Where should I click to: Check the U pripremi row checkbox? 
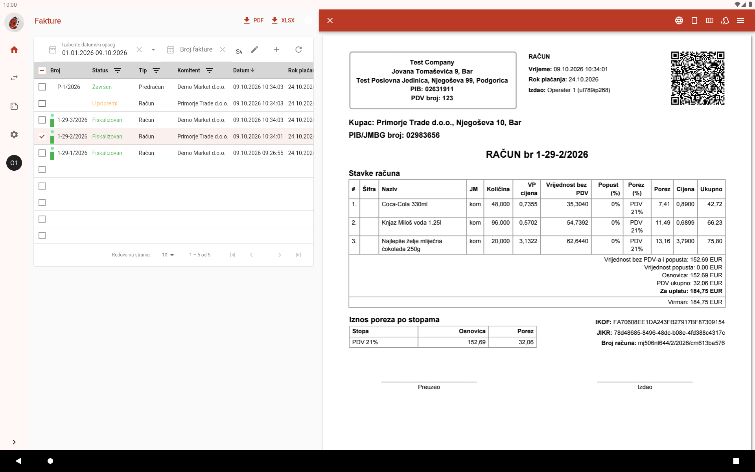pos(42,103)
